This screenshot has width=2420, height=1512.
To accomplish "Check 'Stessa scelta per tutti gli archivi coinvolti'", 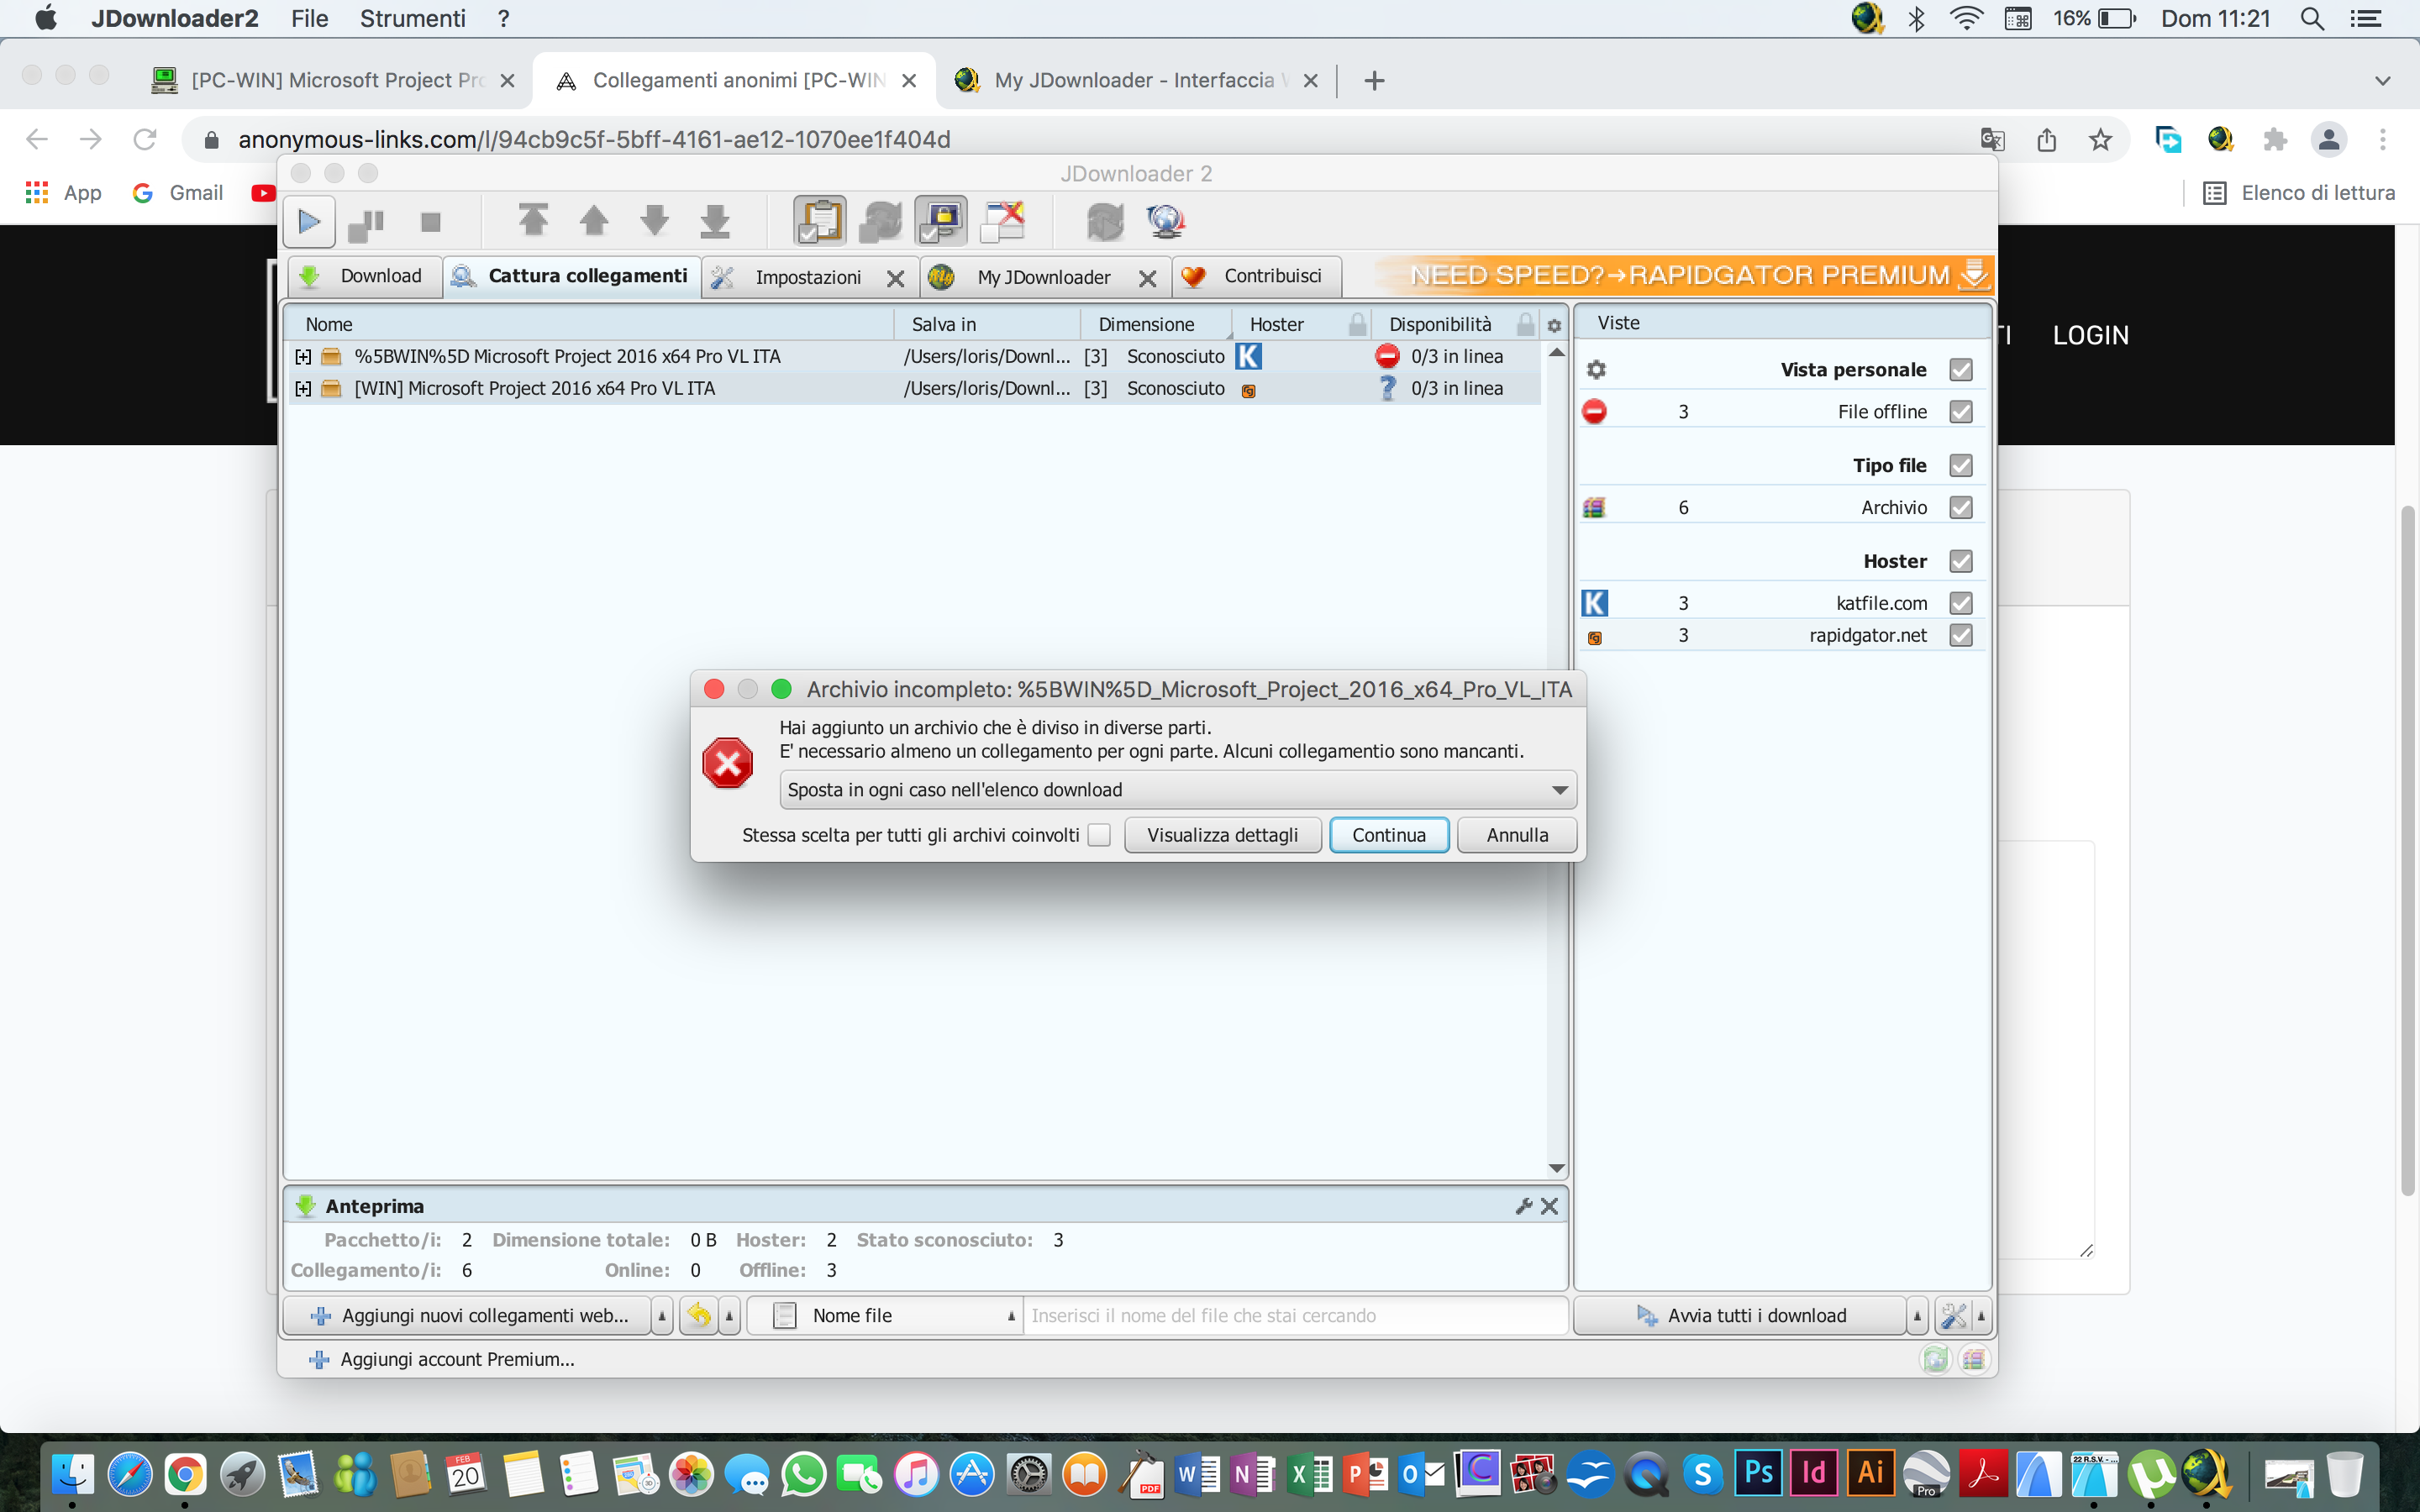I will click(1099, 835).
